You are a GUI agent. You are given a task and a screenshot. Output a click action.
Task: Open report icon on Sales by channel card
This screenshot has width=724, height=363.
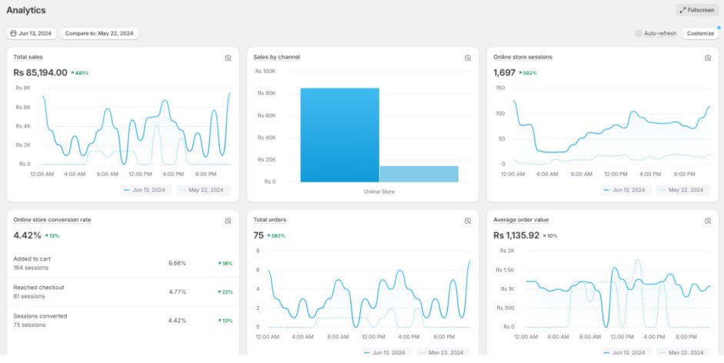[468, 58]
